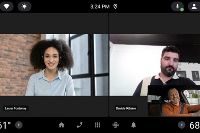The image size is (200, 133).
Task: Tap the display brightness icon
Action: (x=24, y=6)
